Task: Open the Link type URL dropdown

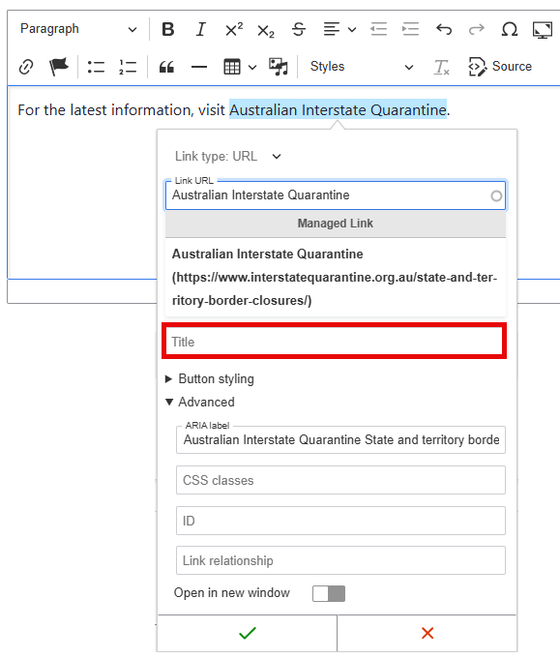Action: (x=228, y=157)
